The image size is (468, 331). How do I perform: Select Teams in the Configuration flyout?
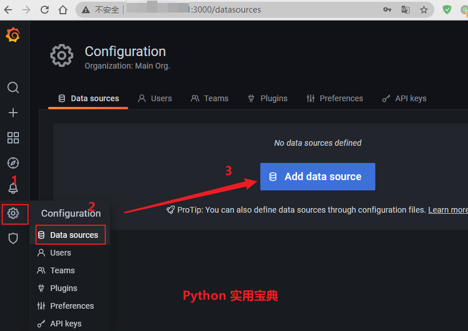(x=62, y=270)
